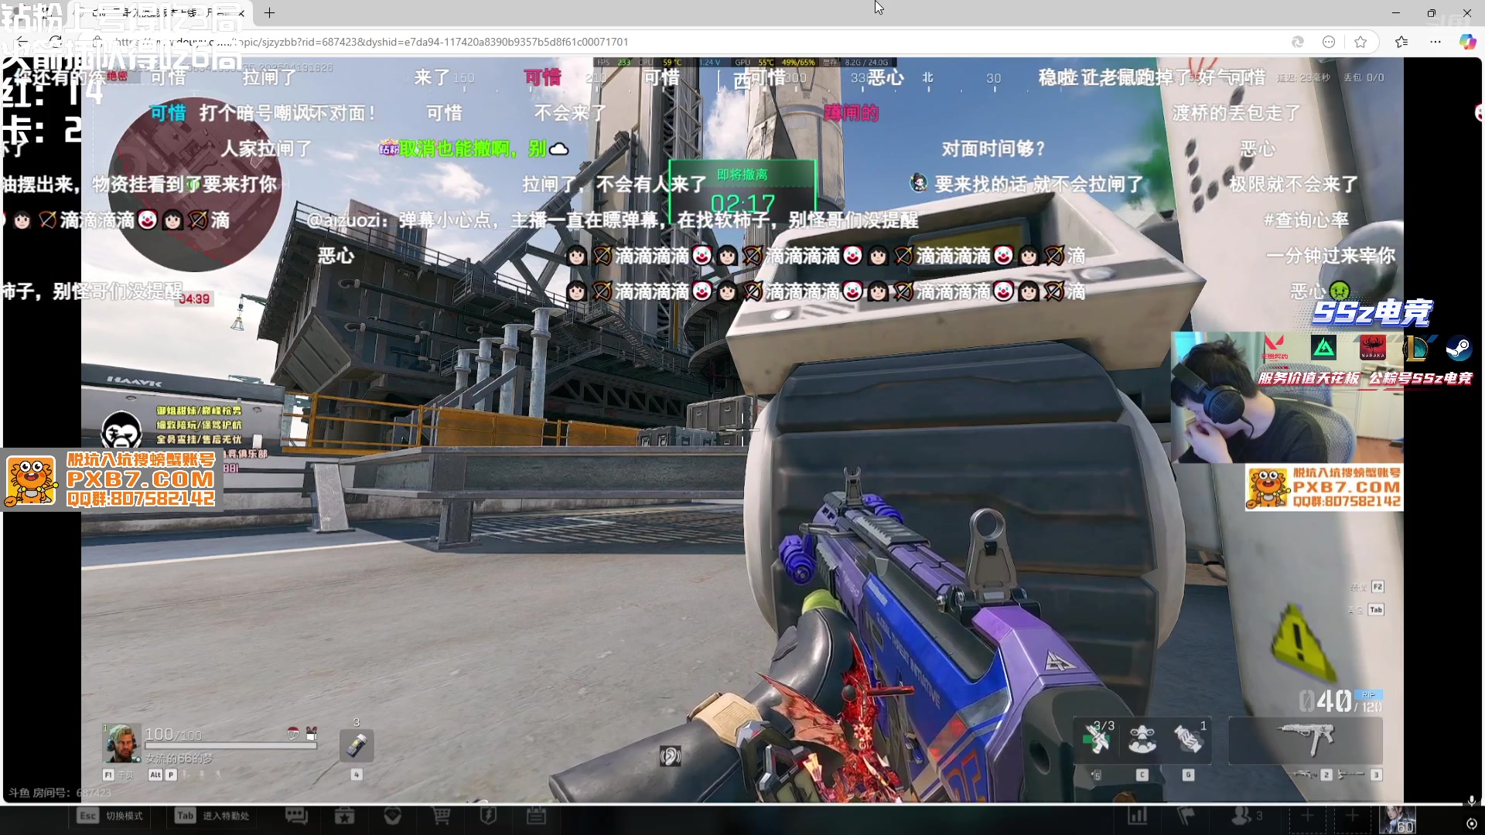The width and height of the screenshot is (1485, 835).
Task: Click the player avatar level 60
Action: (1398, 819)
